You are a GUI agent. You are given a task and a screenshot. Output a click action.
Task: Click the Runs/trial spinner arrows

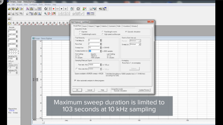click(x=101, y=44)
